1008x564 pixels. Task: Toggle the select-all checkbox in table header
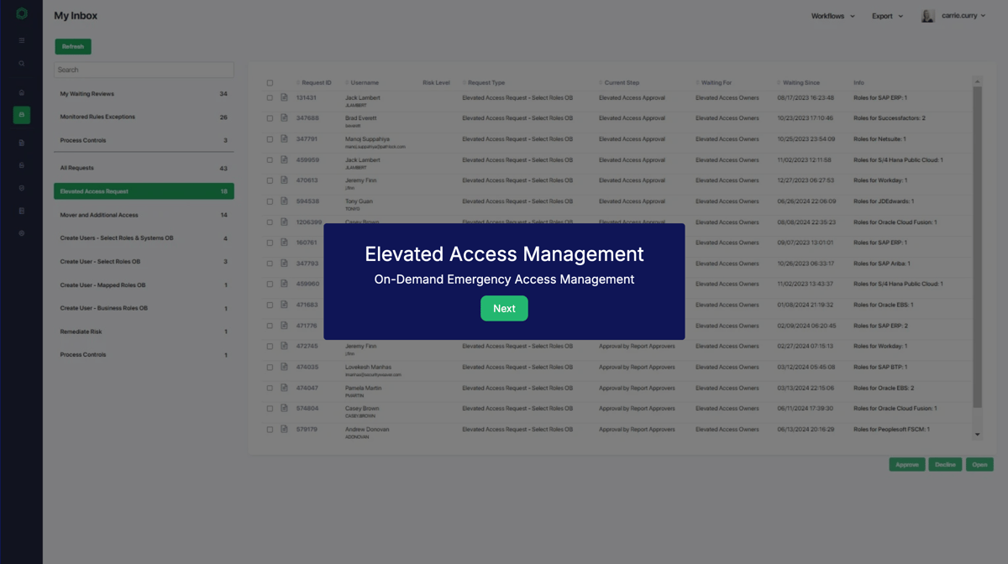(x=270, y=83)
